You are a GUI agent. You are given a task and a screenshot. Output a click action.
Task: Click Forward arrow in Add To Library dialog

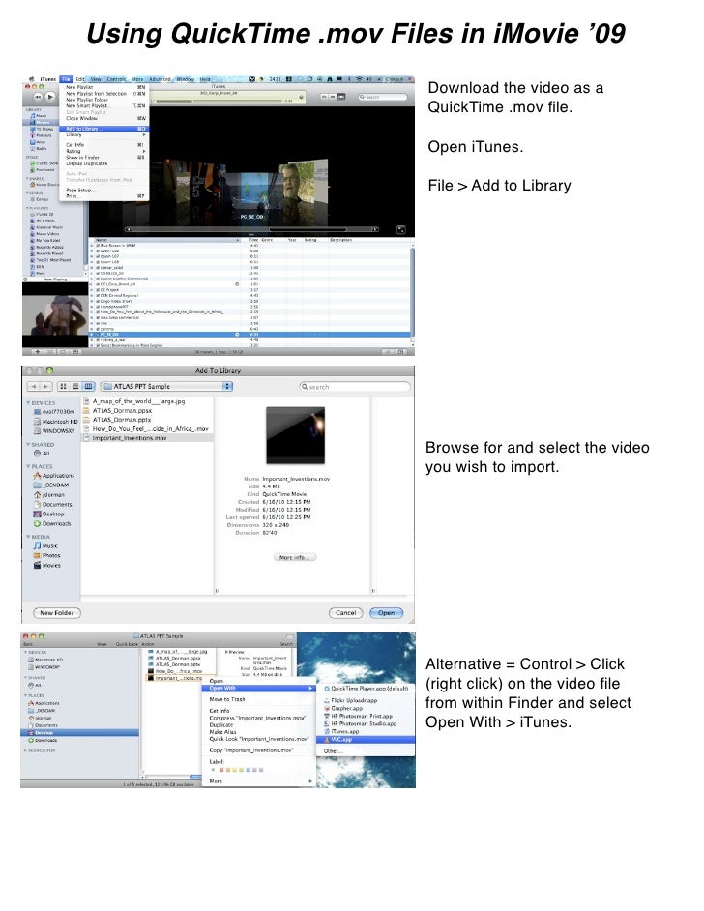(45, 387)
